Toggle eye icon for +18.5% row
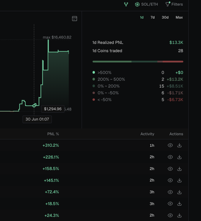 [x=170, y=204]
